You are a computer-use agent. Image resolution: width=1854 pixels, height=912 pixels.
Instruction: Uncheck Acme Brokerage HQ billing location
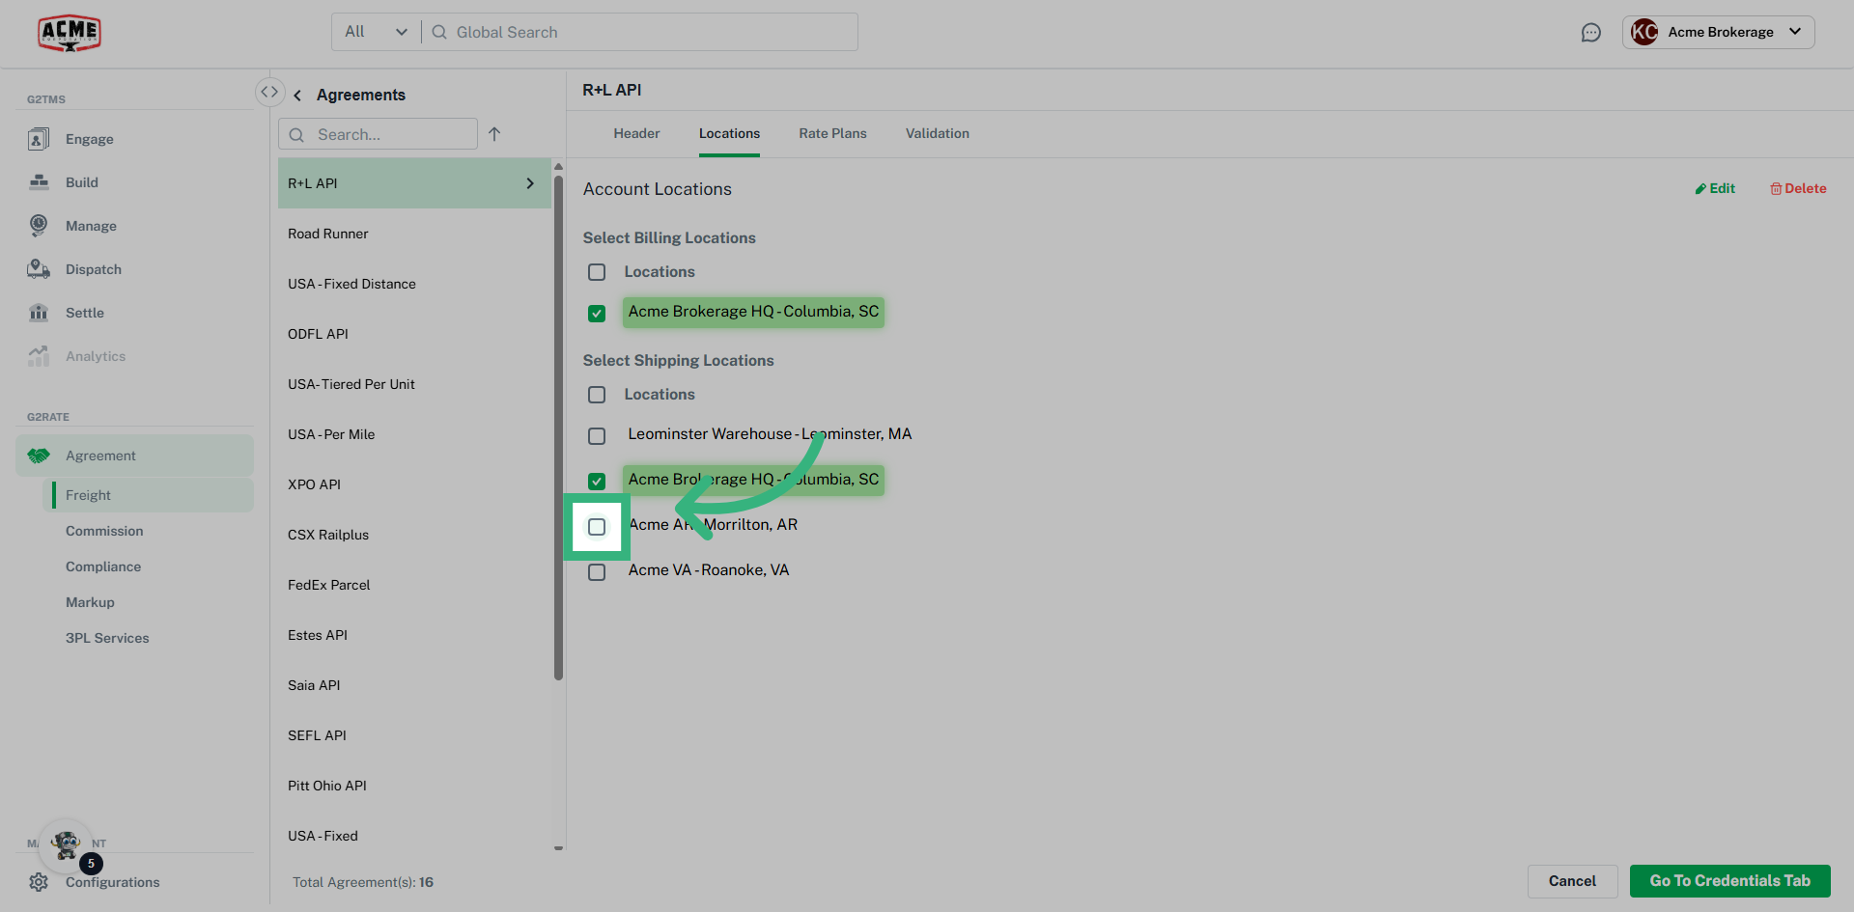tap(597, 314)
